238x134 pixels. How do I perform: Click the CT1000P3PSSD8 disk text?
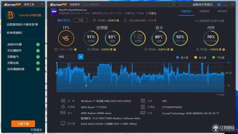click(172, 107)
